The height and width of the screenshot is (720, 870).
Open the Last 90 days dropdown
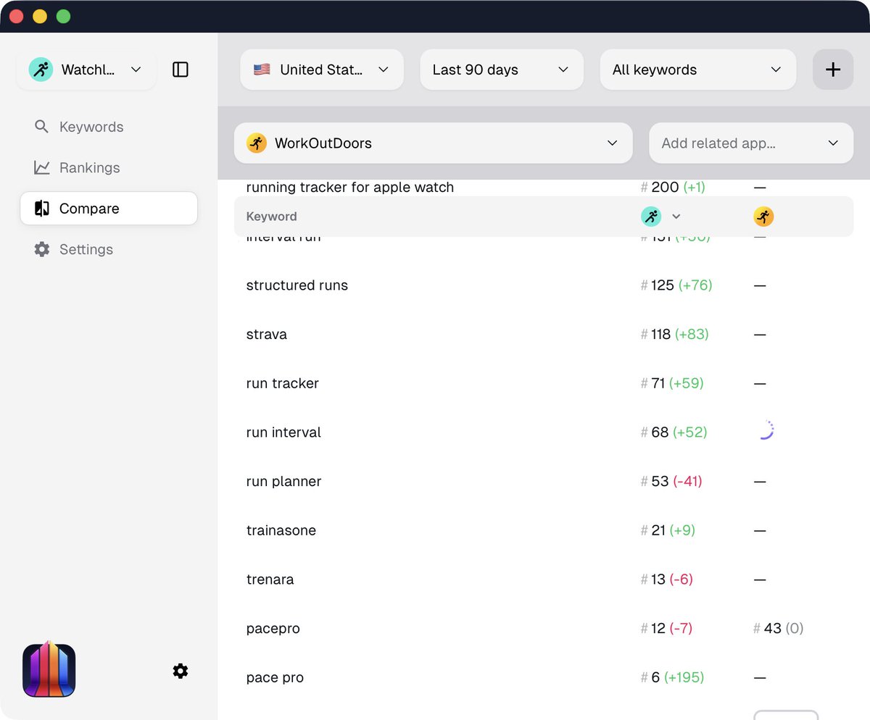pos(501,70)
